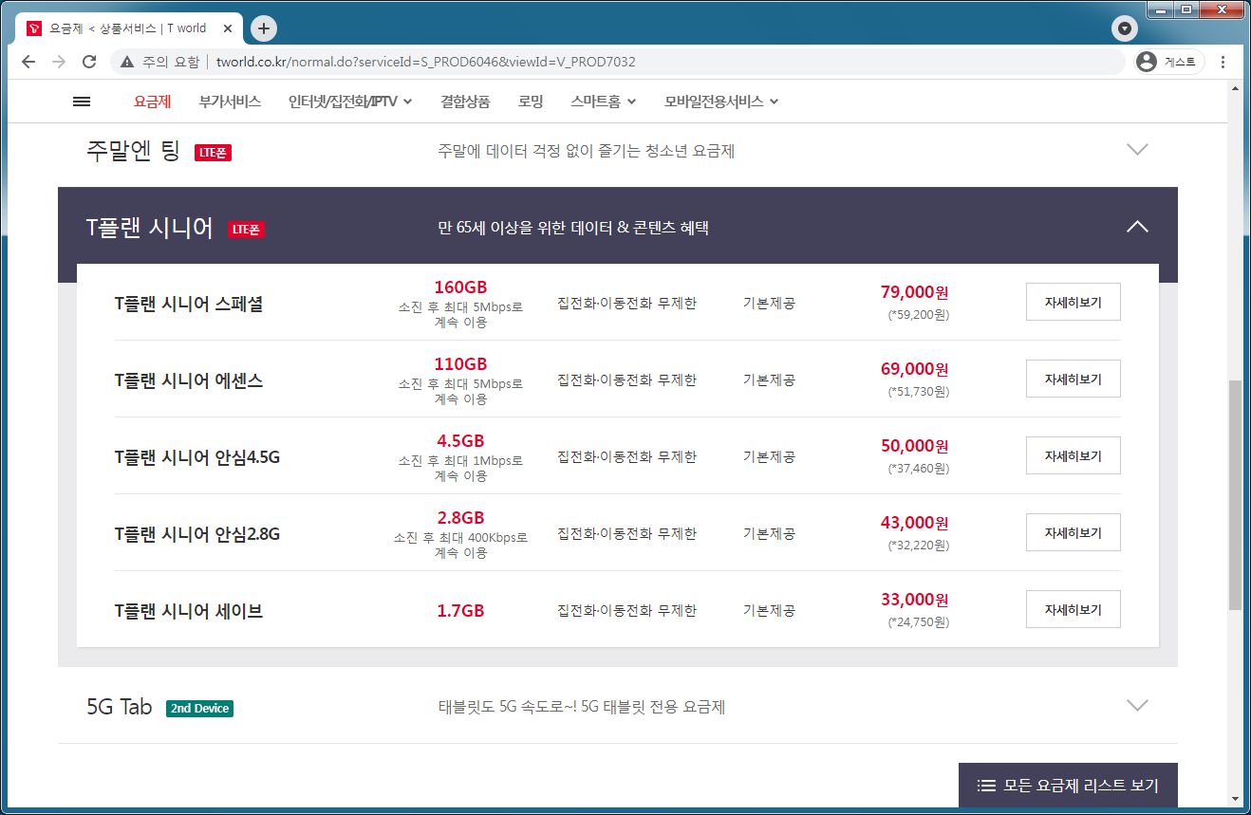Click the 43,000원 price
This screenshot has height=815, width=1251.
coord(915,523)
